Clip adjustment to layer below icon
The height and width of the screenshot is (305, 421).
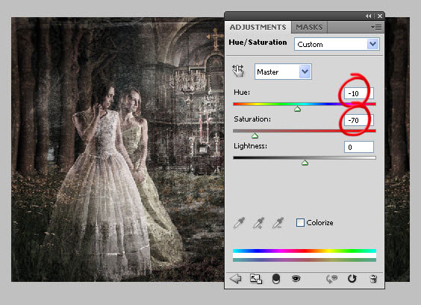pyautogui.click(x=276, y=279)
